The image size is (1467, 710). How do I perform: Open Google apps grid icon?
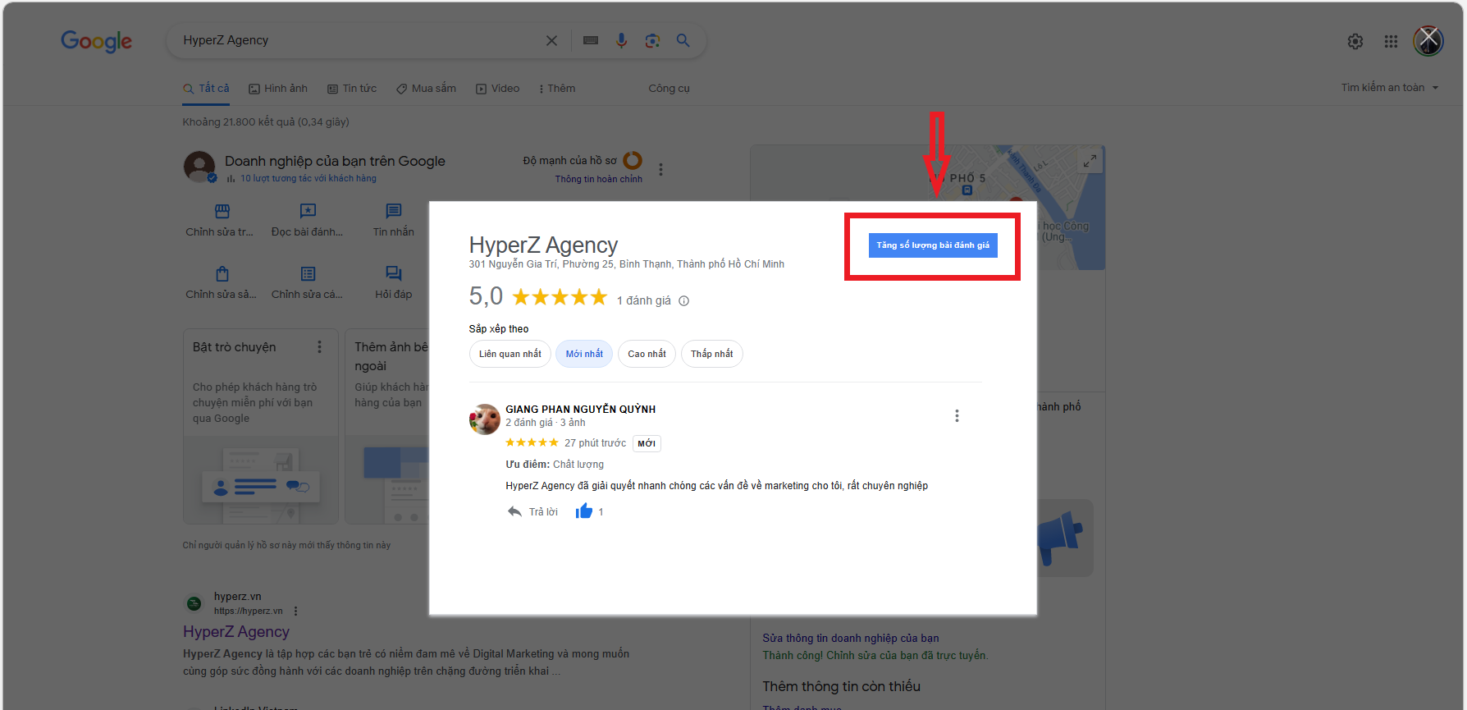[x=1391, y=41]
